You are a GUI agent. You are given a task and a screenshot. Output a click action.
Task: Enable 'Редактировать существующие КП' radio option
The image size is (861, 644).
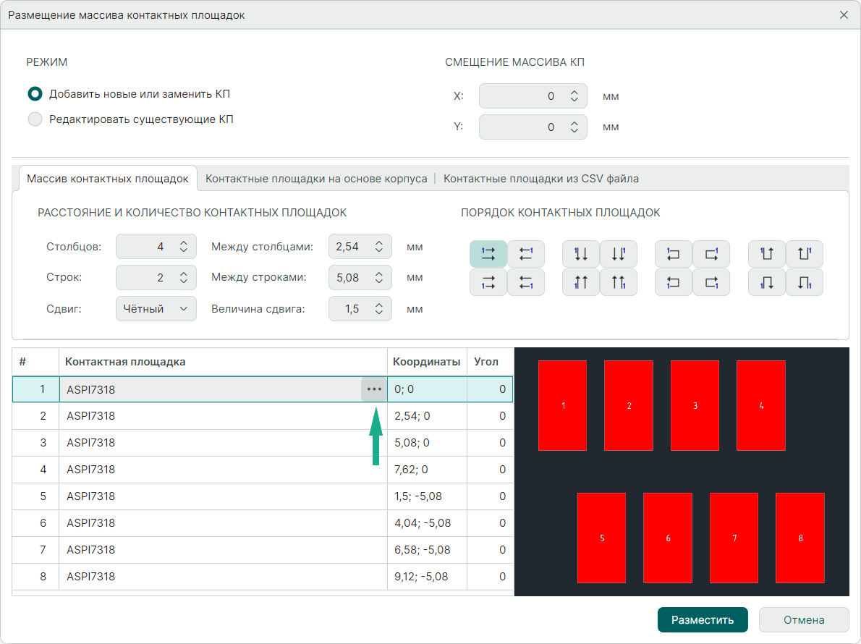point(35,119)
